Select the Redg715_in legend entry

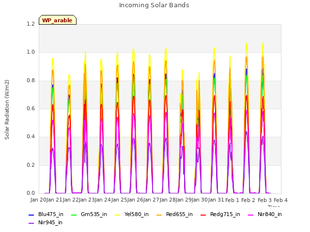click(x=220, y=215)
